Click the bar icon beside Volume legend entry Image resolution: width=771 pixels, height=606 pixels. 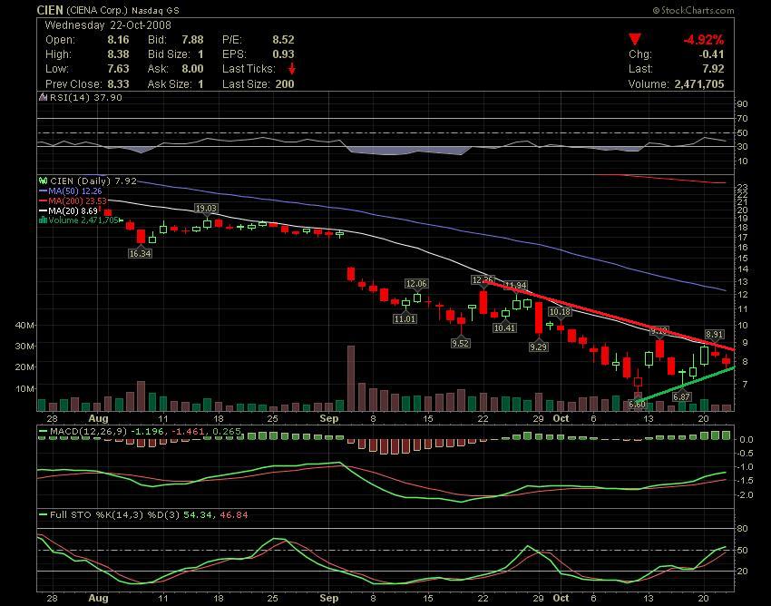point(44,220)
